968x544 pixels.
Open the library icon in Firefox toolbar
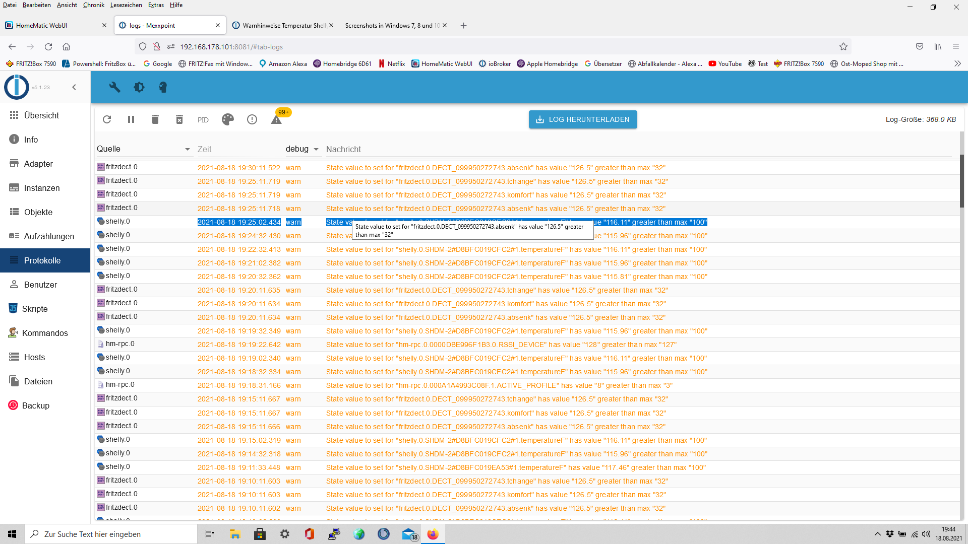coord(938,46)
